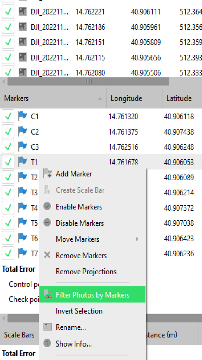Viewport: 202px width, 360px height.
Task: Sort by the Markers column header
Action: [x=50, y=98]
